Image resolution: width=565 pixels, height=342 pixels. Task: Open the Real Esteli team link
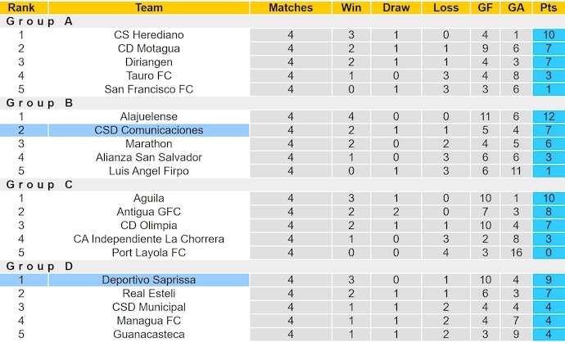click(x=149, y=294)
